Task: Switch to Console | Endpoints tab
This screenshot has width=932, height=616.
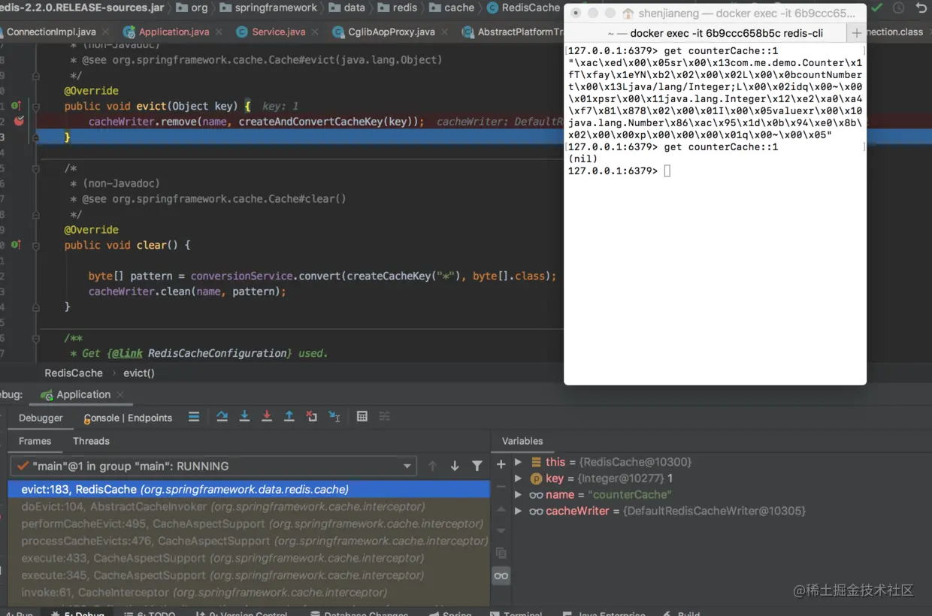Action: coord(128,418)
